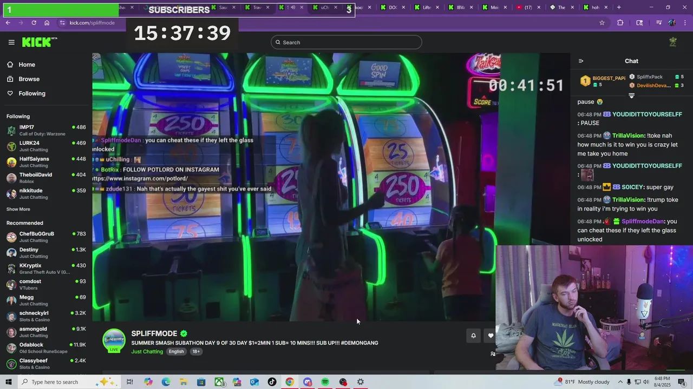693x389 pixels.
Task: Open Windows Start menu
Action: pos(9,382)
